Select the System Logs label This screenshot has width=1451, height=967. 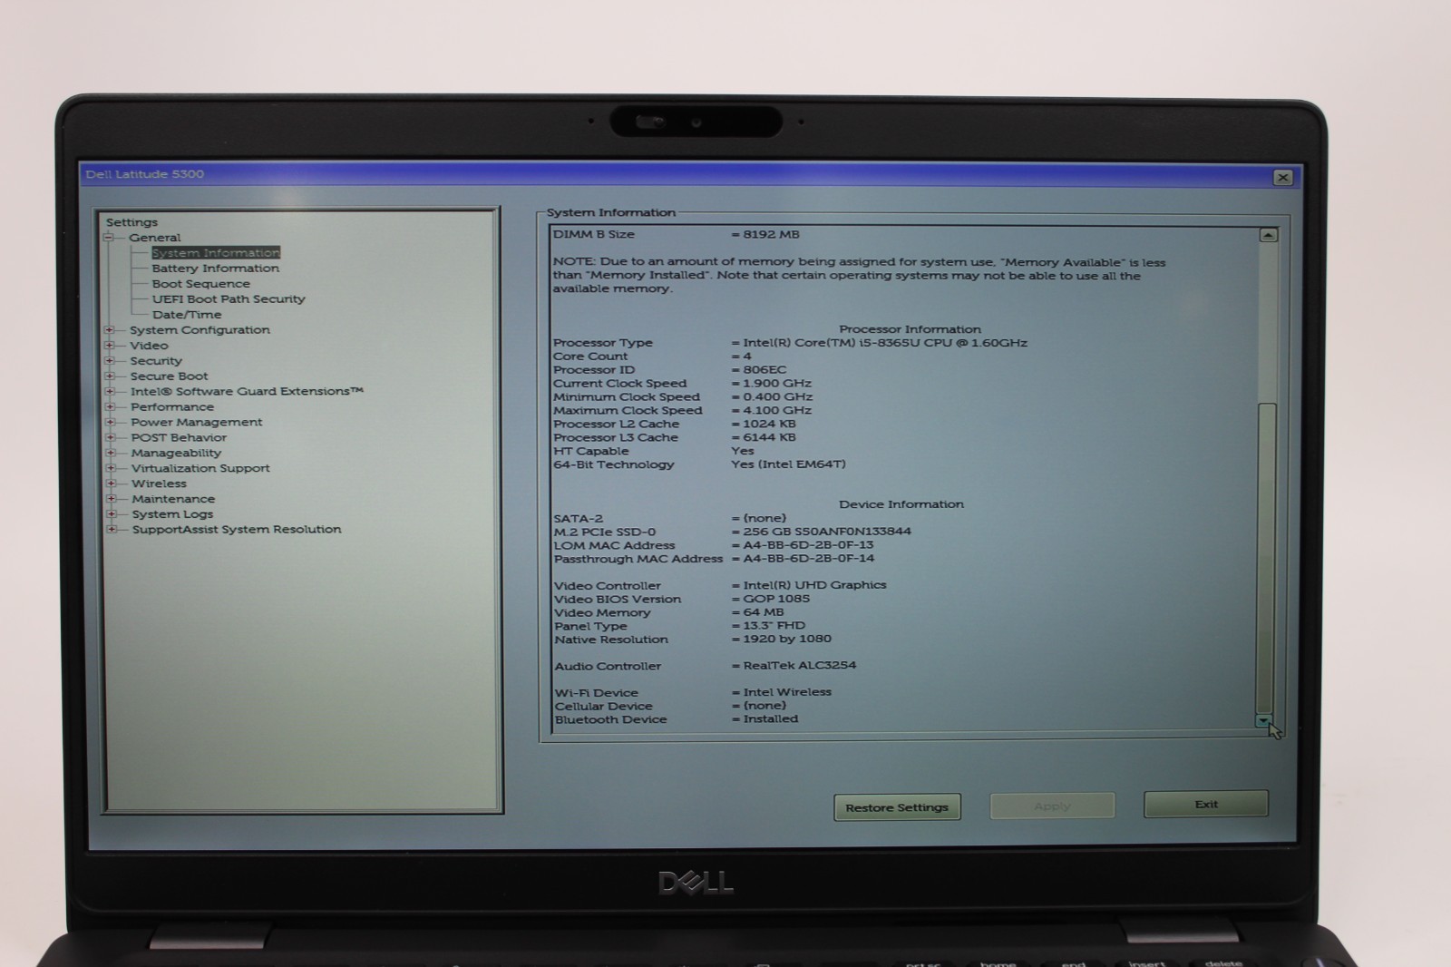pyautogui.click(x=172, y=514)
